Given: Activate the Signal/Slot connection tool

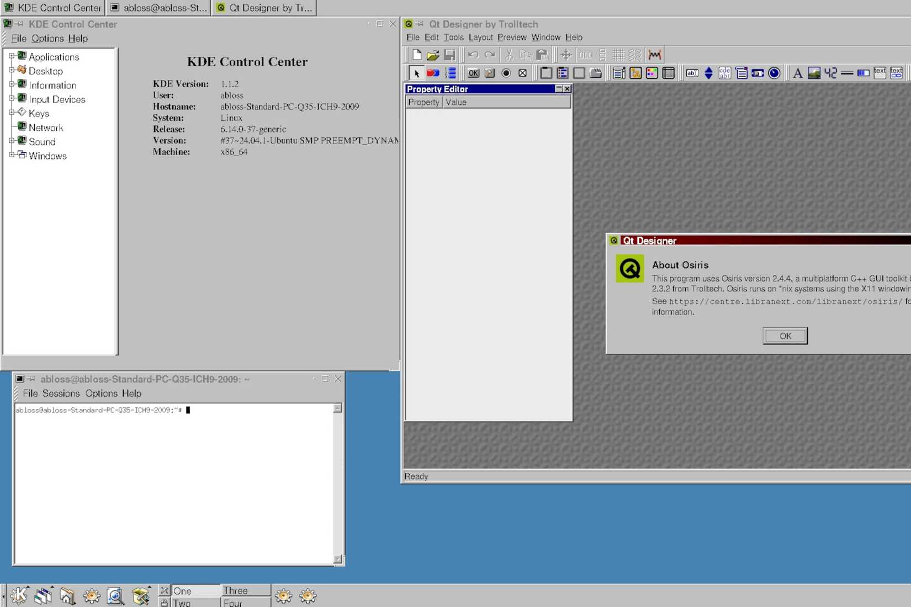Looking at the screenshot, I should tap(434, 73).
